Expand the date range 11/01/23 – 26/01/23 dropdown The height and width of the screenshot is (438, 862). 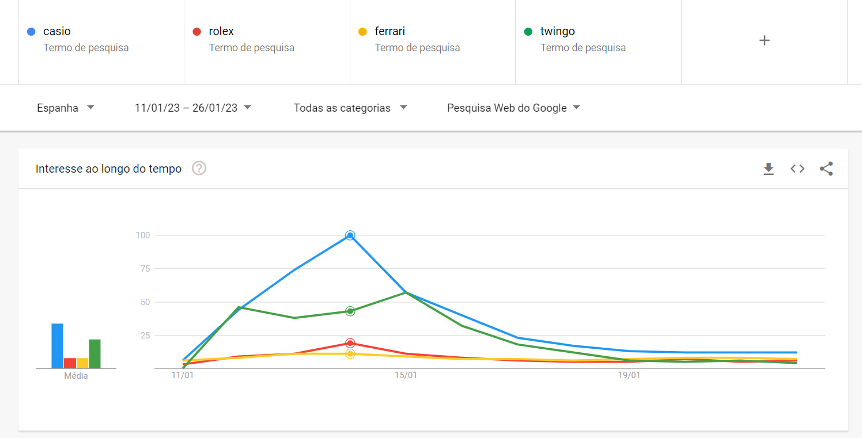193,108
